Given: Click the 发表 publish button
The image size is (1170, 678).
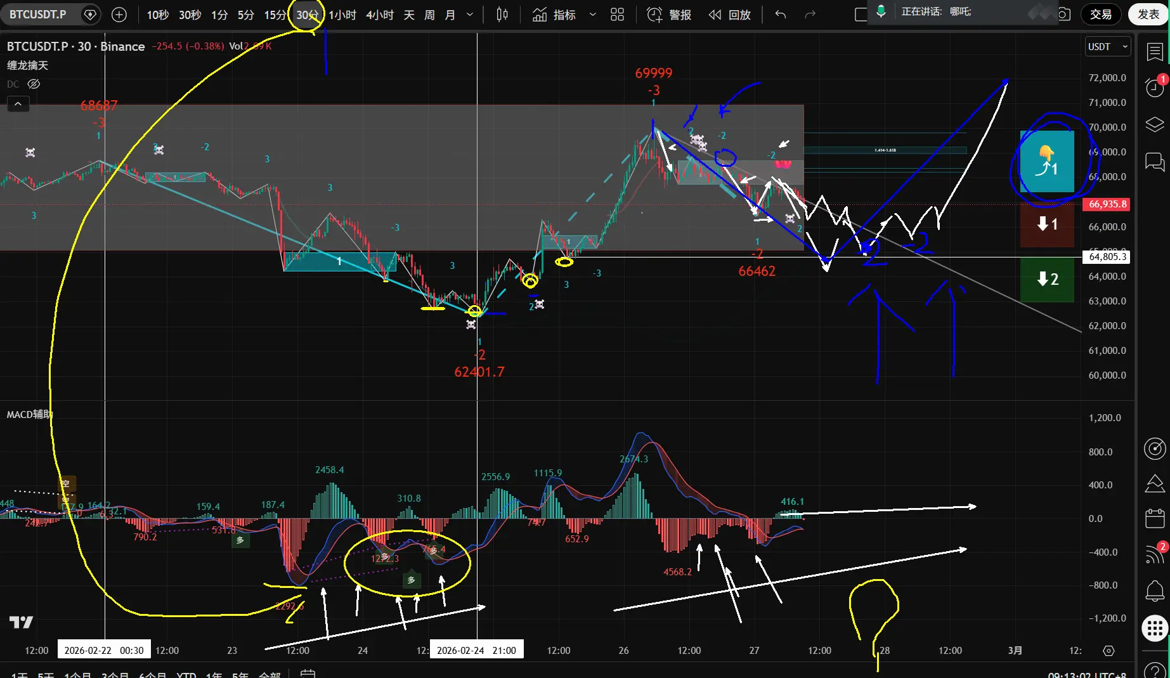Looking at the screenshot, I should [x=1148, y=15].
